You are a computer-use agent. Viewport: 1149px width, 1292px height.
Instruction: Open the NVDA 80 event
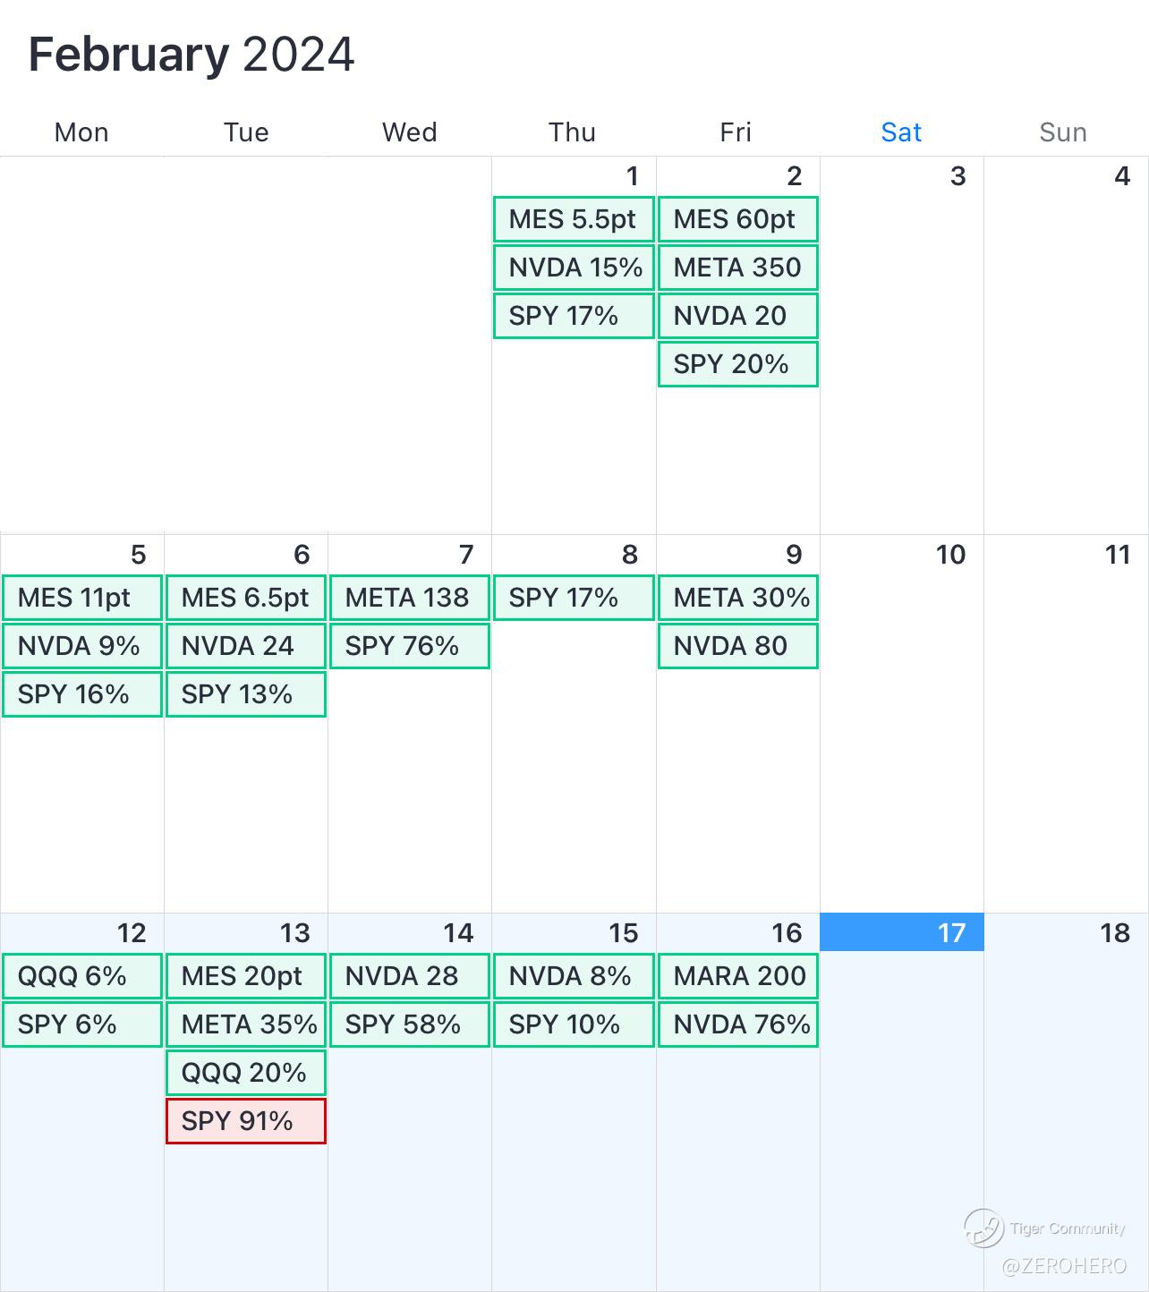(x=738, y=646)
